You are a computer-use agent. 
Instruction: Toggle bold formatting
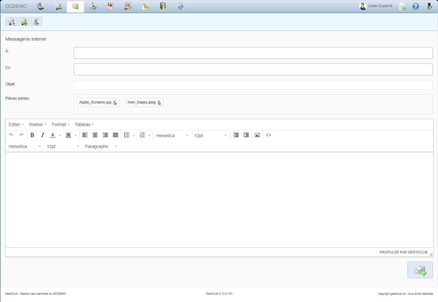click(x=32, y=135)
